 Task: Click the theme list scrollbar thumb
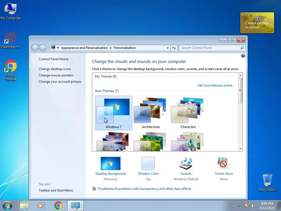[240, 90]
